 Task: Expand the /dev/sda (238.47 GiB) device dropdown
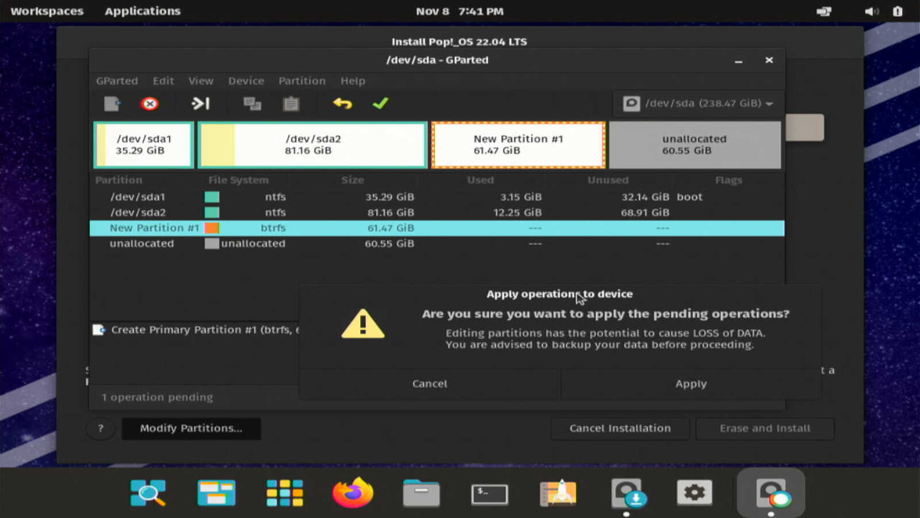699,104
